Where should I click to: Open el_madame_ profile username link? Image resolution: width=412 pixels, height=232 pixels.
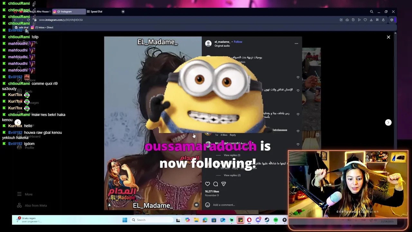pos(222,42)
